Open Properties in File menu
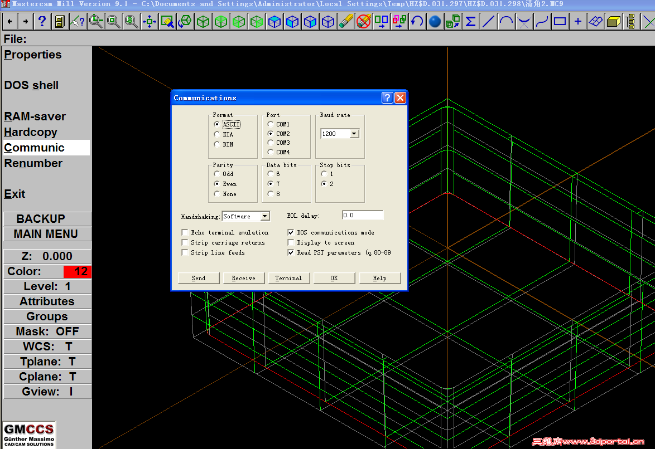The image size is (655, 449). tap(32, 55)
